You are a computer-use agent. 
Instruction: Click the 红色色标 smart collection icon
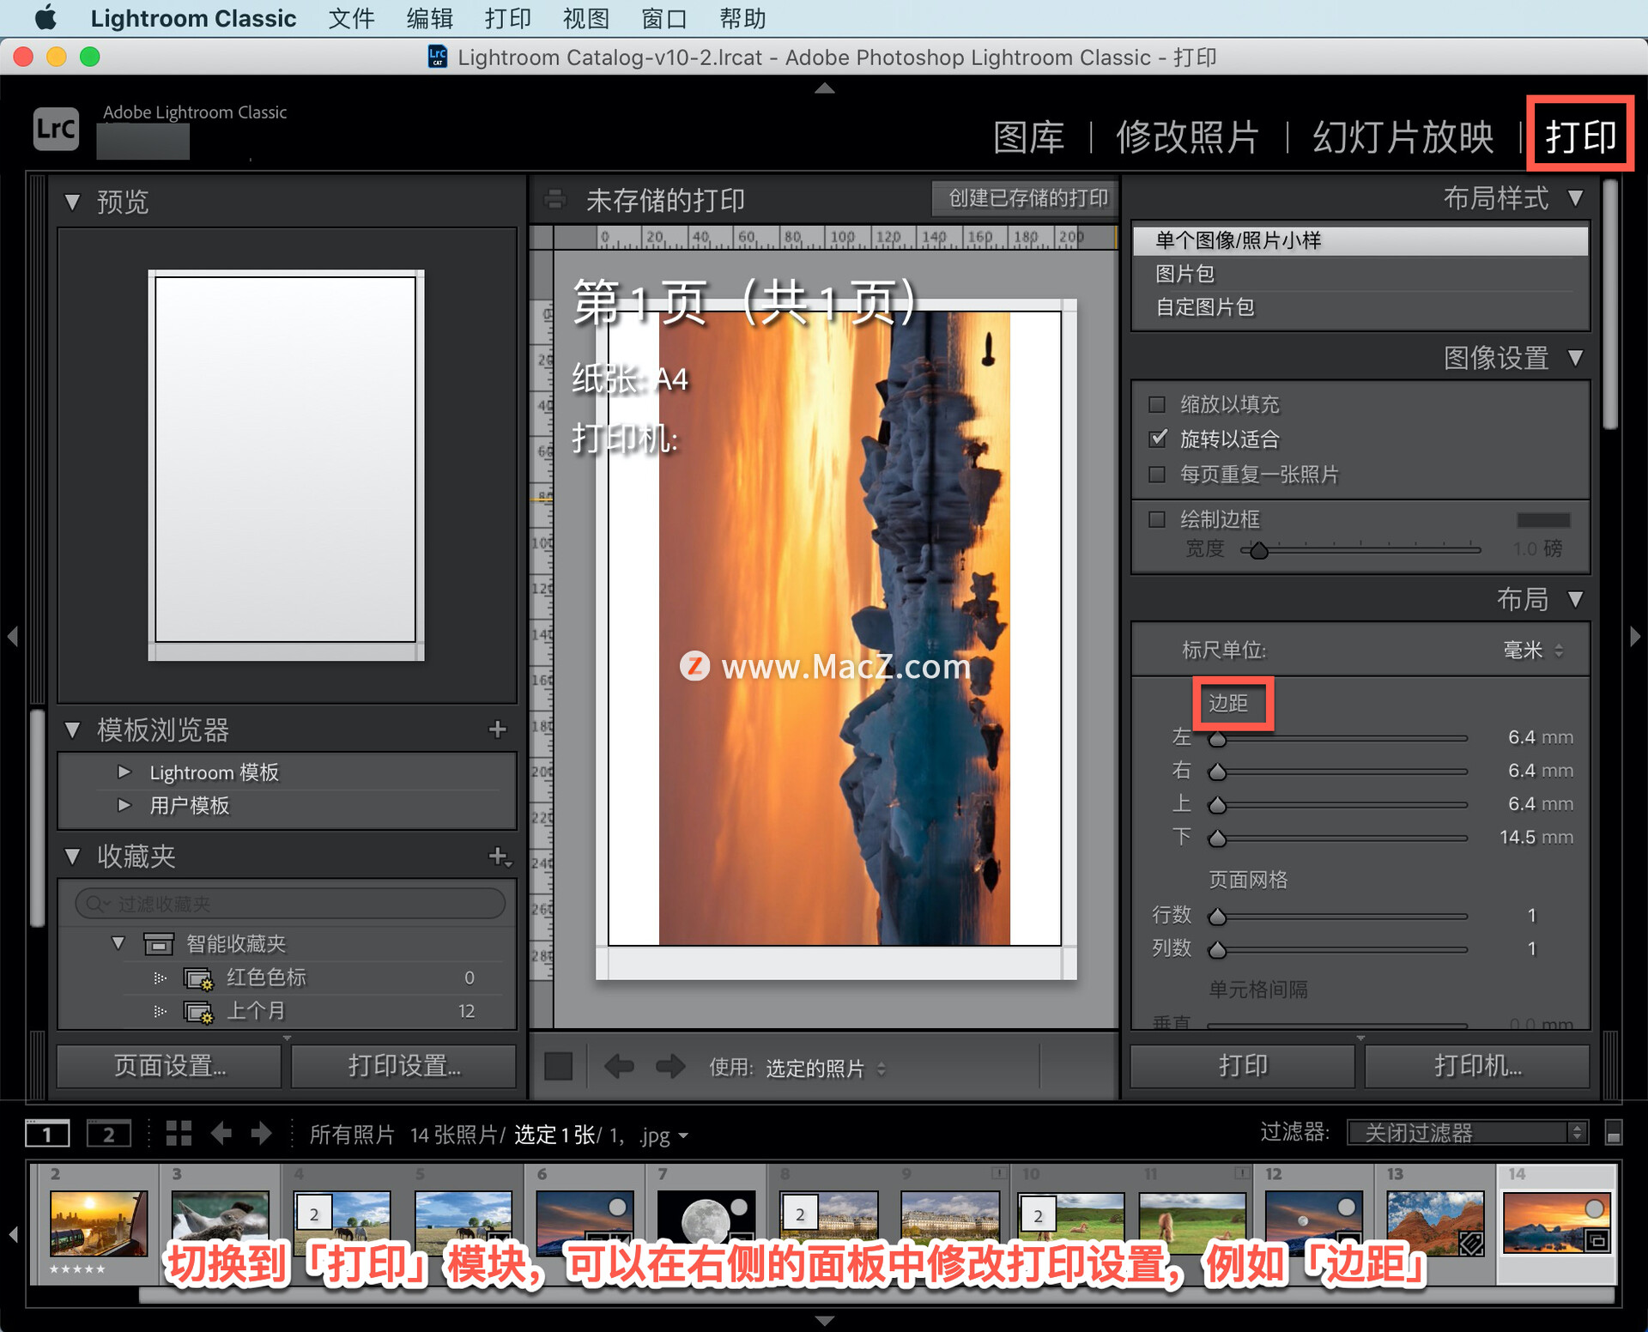[x=198, y=978]
